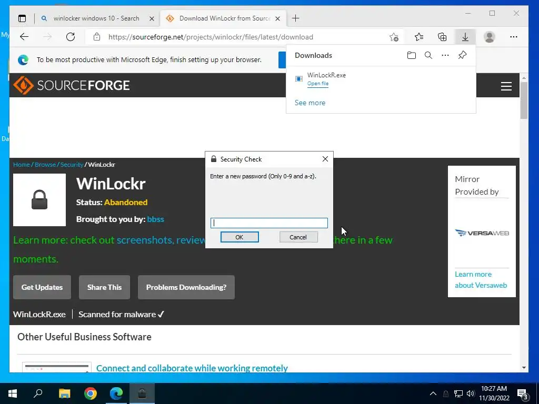Click Open file under WinLockR.exe
Image resolution: width=539 pixels, height=404 pixels.
coord(317,84)
